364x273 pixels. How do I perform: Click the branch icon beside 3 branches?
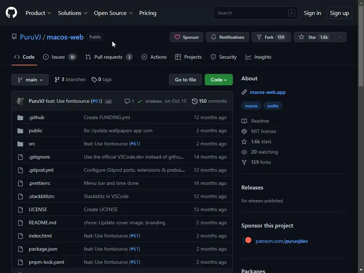pyautogui.click(x=57, y=80)
